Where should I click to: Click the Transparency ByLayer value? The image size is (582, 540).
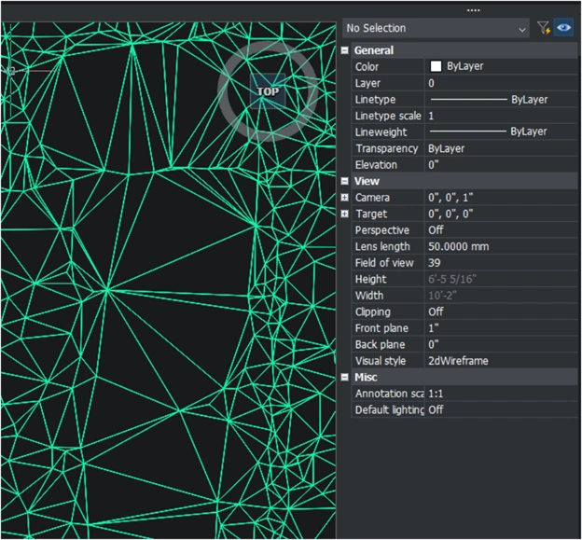(501, 148)
